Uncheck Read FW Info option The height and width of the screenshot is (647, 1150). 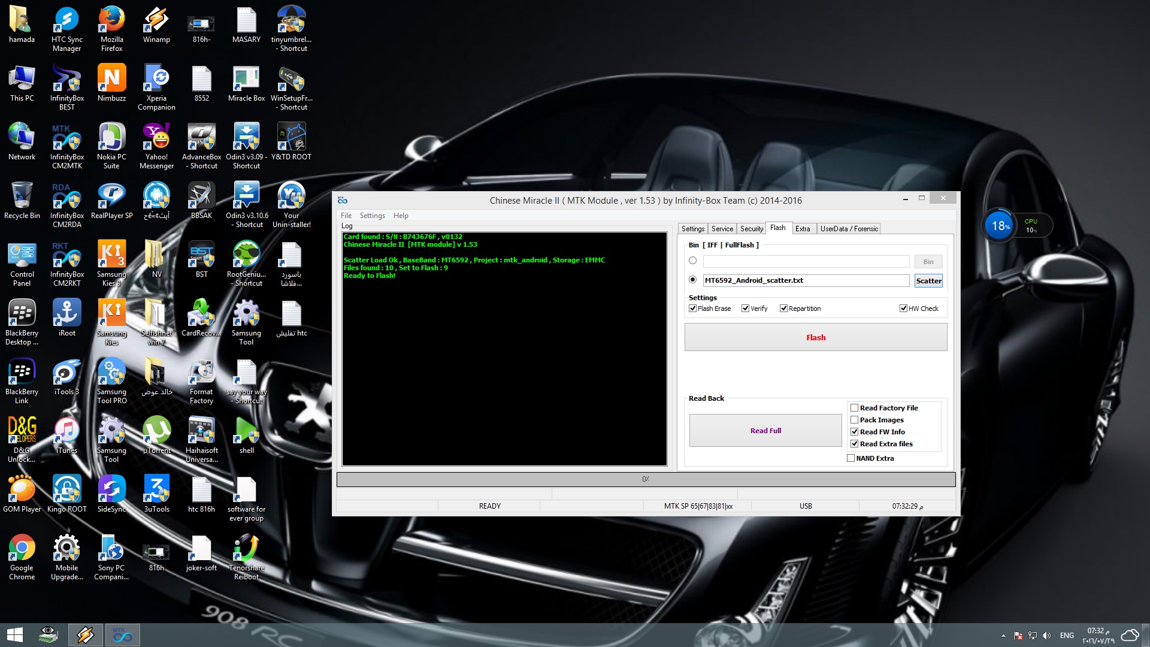pos(855,432)
